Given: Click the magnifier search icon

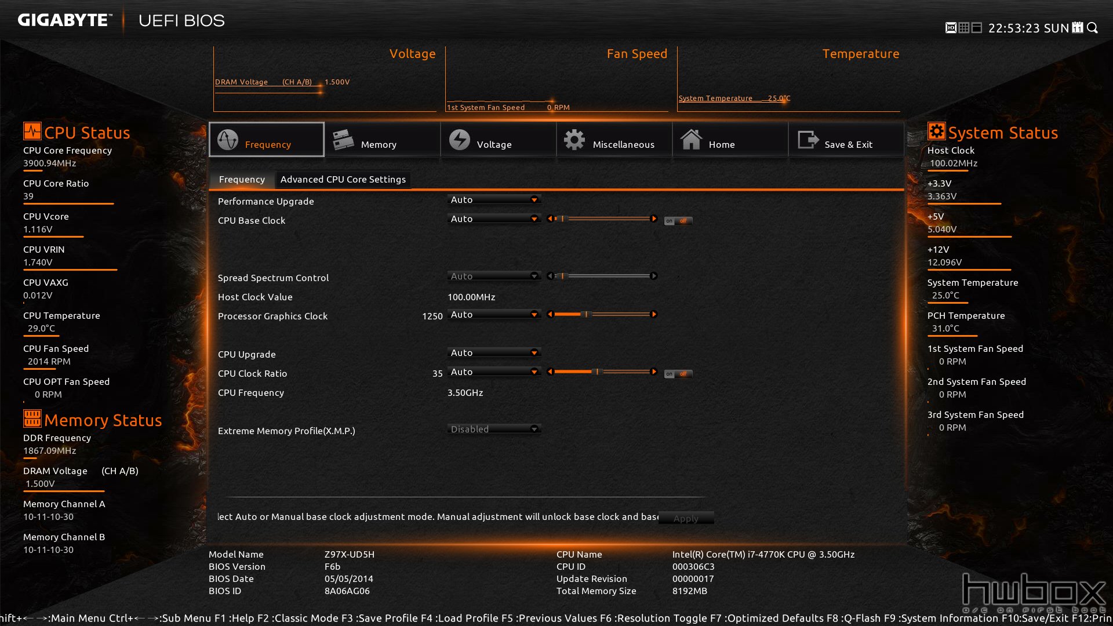Looking at the screenshot, I should 1092,28.
